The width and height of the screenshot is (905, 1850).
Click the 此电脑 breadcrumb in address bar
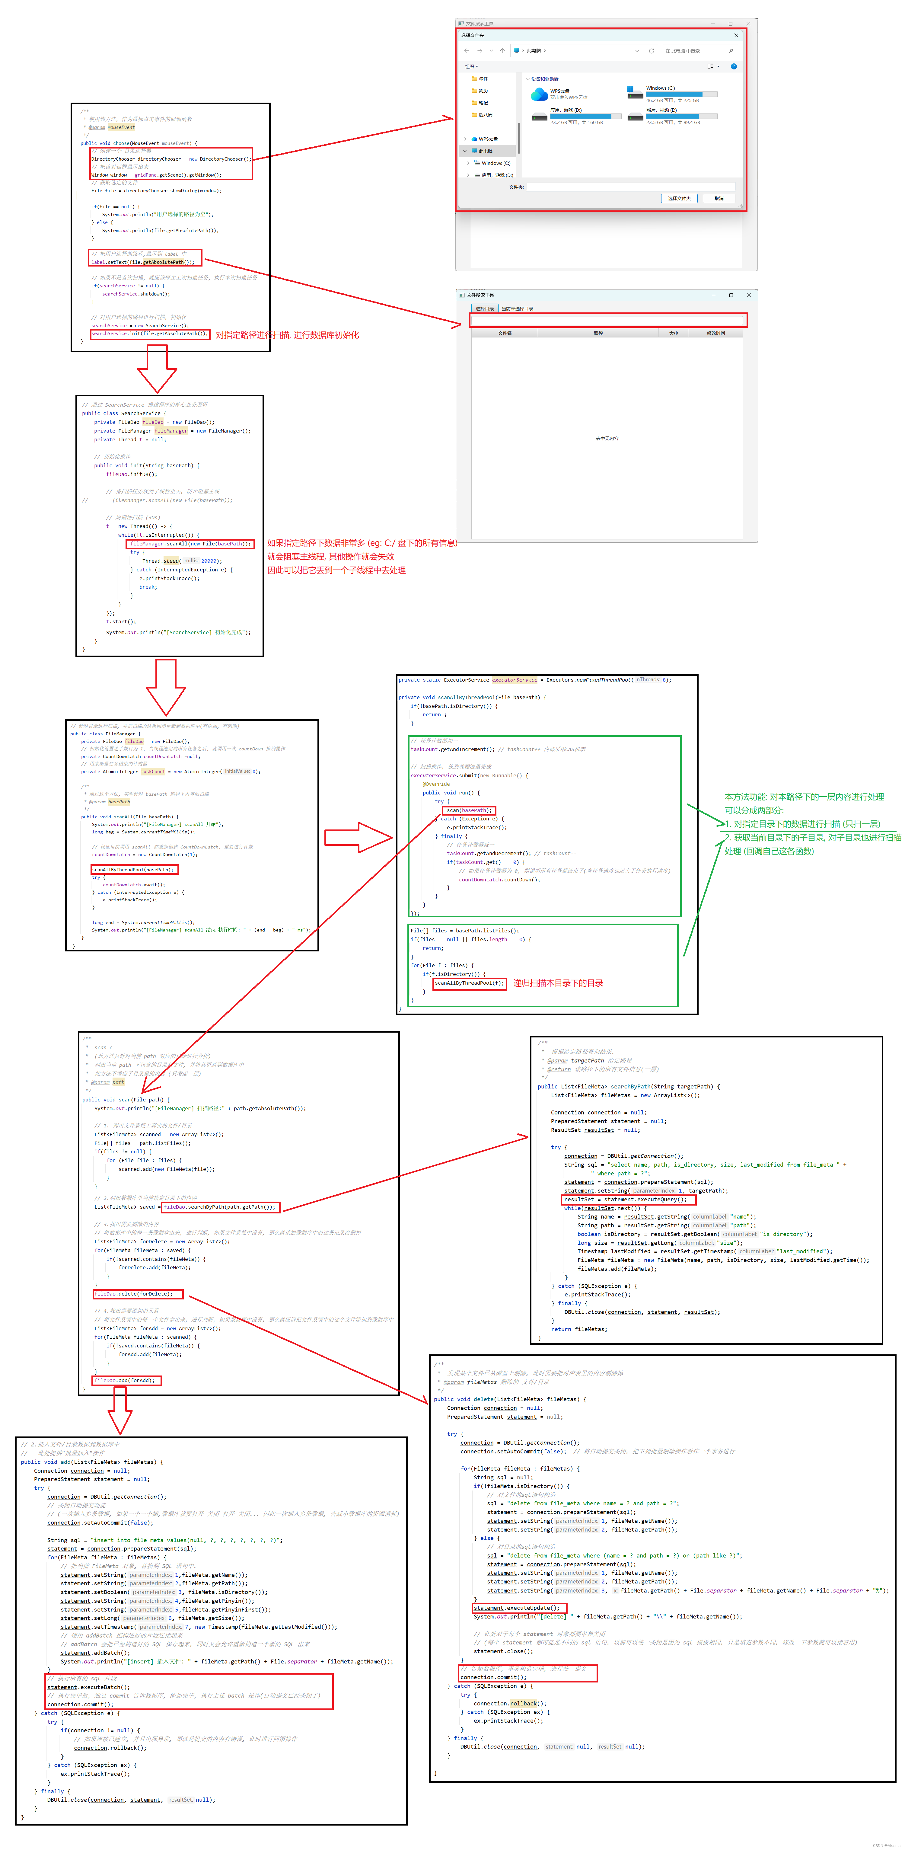point(534,51)
